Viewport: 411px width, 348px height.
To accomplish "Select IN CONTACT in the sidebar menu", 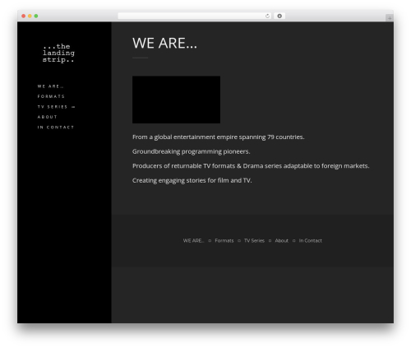I will pos(56,128).
